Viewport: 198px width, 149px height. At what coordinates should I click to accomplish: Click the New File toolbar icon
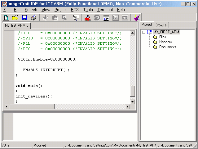coord(6,18)
